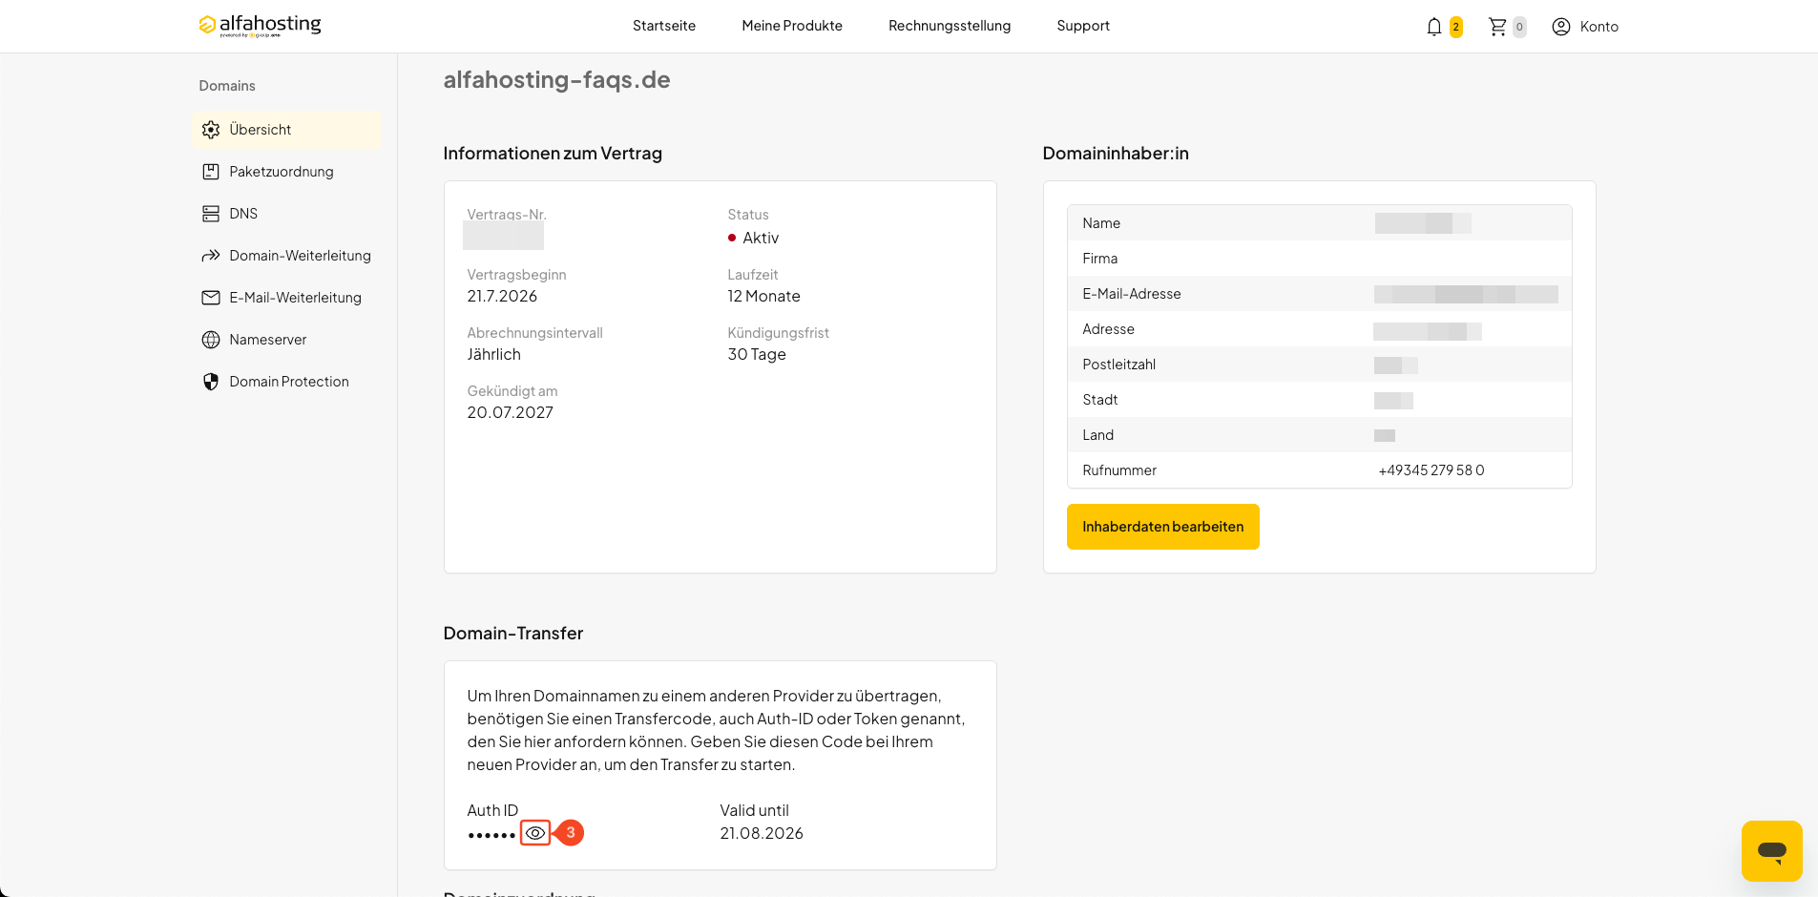
Task: Click the Rufnummer value +49345 279 58 0
Action: tap(1431, 470)
